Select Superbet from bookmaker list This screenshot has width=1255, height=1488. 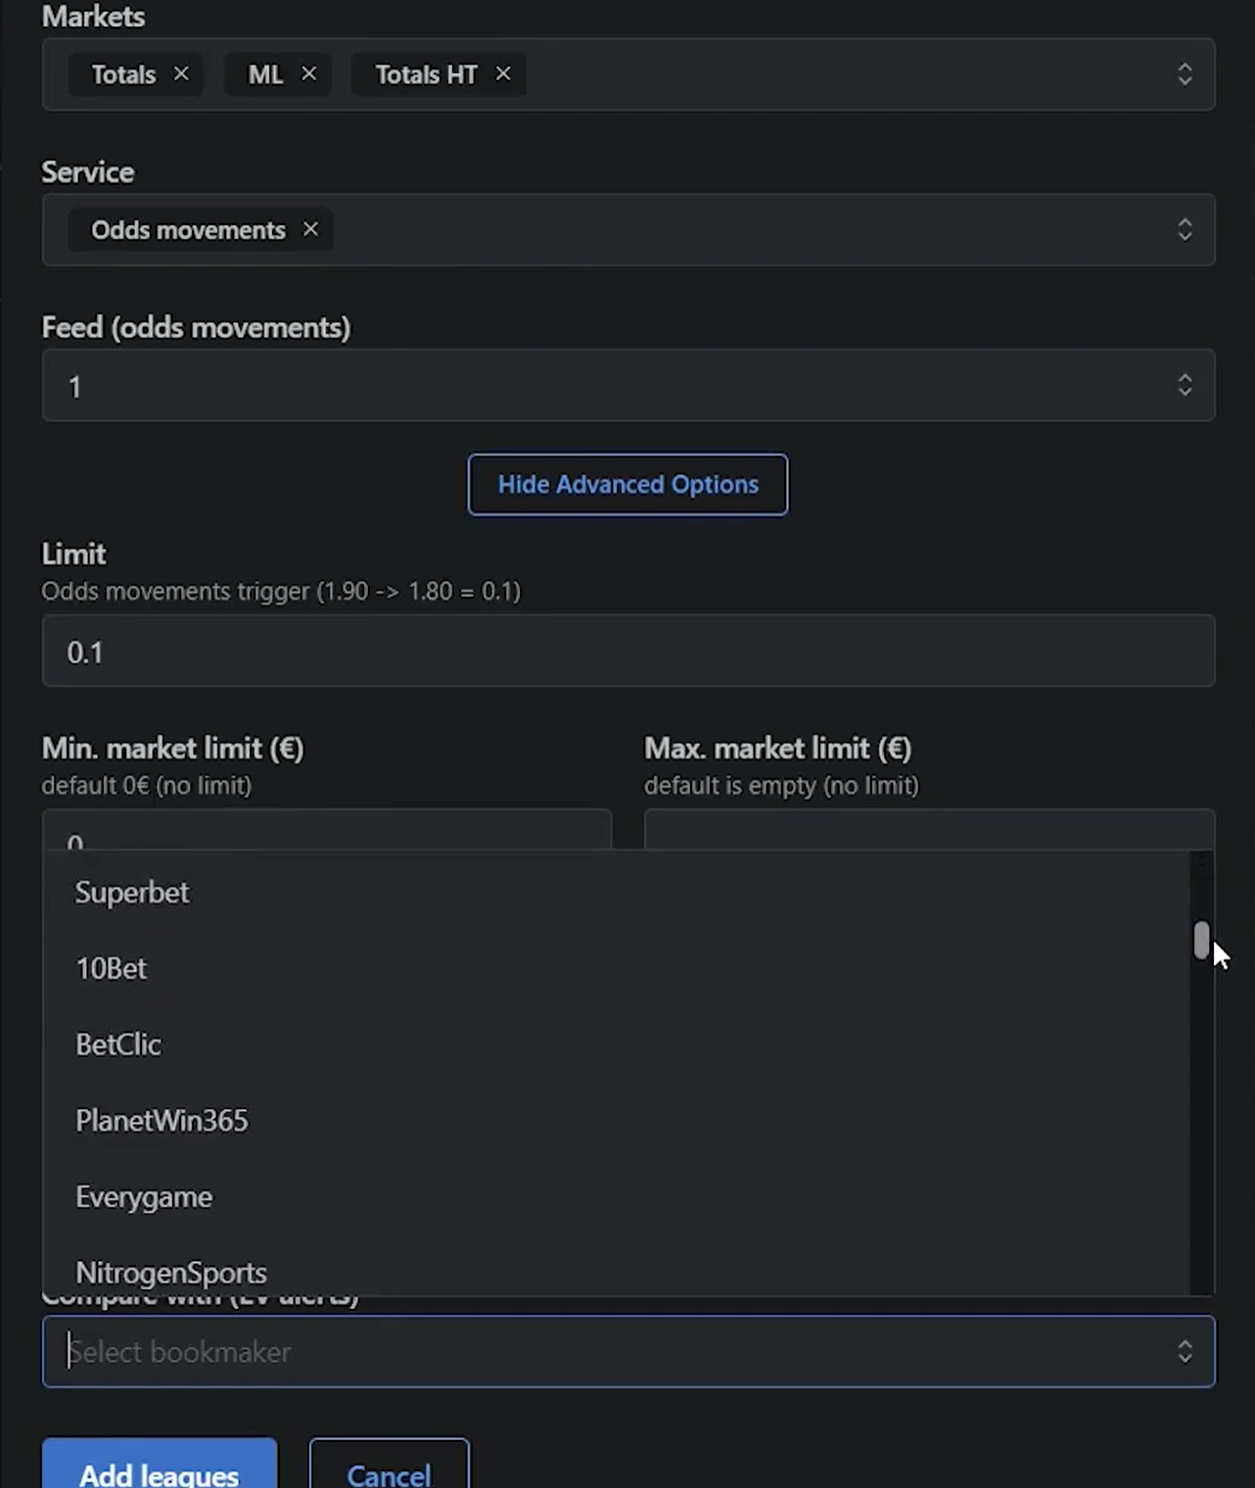pos(616,893)
